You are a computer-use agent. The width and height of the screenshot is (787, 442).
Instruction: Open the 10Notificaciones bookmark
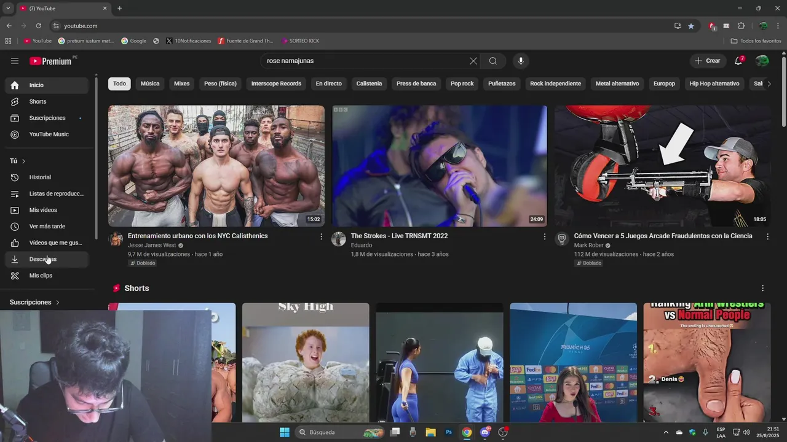(x=189, y=41)
